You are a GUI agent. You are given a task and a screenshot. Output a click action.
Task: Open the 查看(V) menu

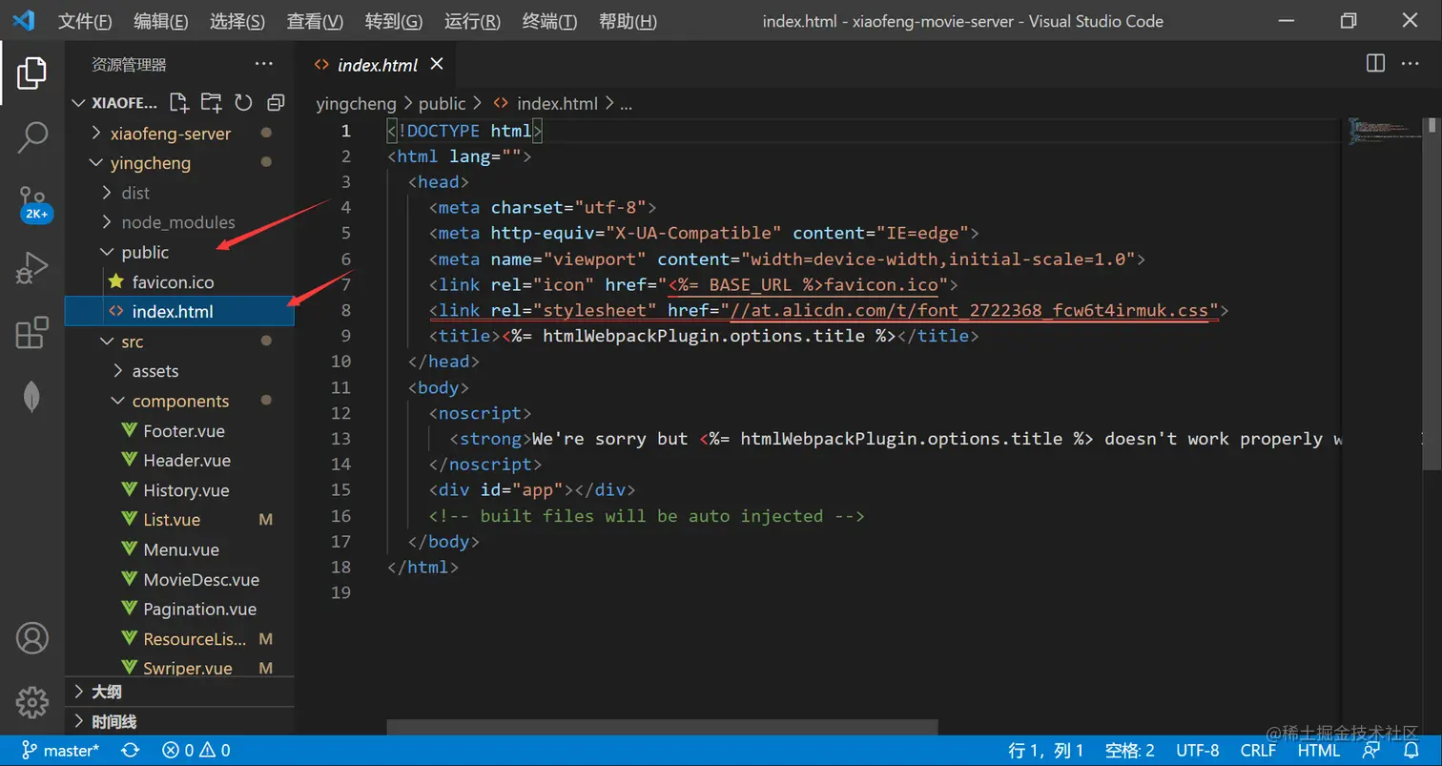tap(315, 21)
